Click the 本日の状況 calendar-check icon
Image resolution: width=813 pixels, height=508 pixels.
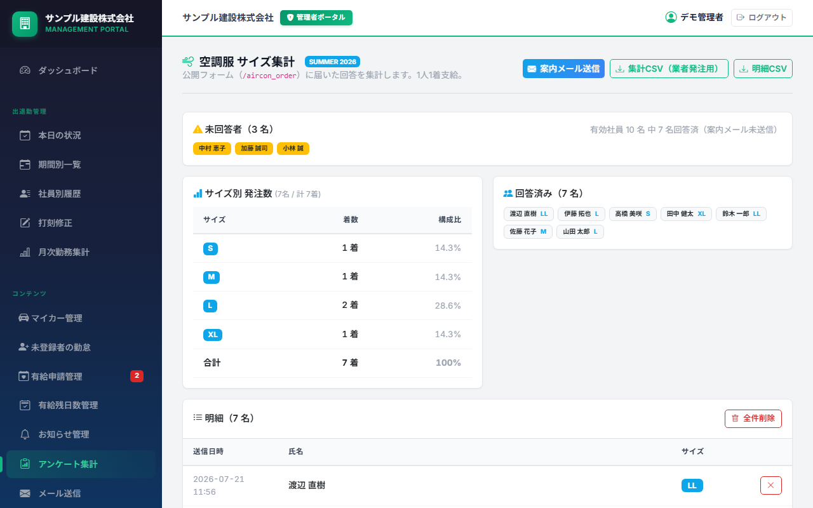tap(25, 135)
